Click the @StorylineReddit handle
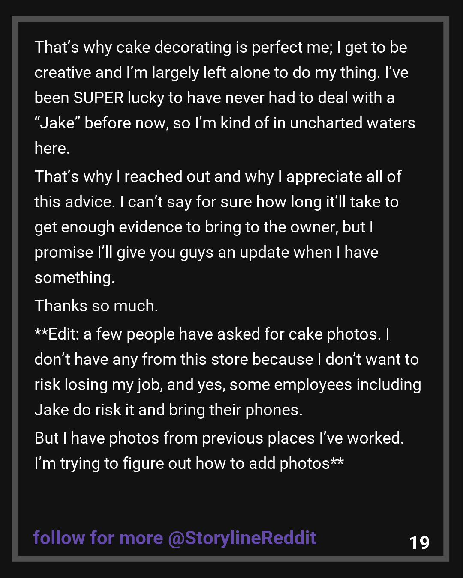The width and height of the screenshot is (463, 578). pyautogui.click(x=242, y=538)
